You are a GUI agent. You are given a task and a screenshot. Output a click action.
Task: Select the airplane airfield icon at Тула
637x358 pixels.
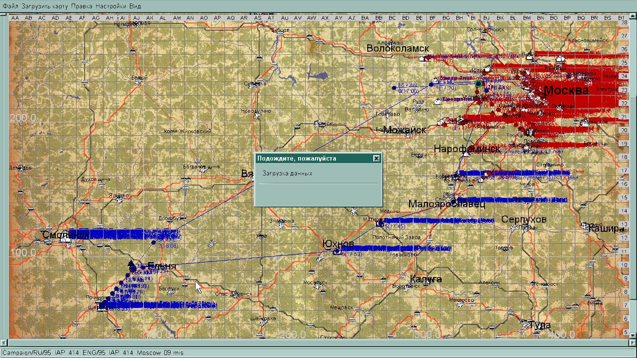pyautogui.click(x=525, y=324)
